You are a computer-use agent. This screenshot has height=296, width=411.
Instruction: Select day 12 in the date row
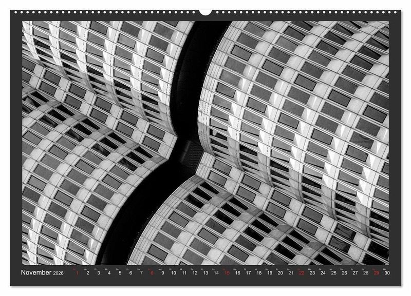coord(195,273)
